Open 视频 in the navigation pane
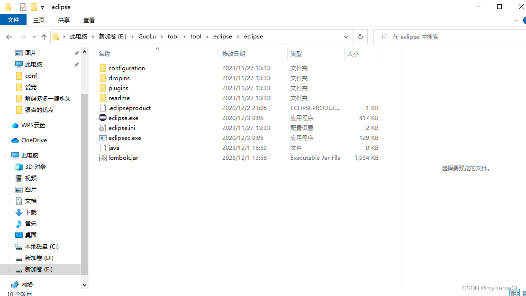This screenshot has height=296, width=526. pyautogui.click(x=26, y=178)
